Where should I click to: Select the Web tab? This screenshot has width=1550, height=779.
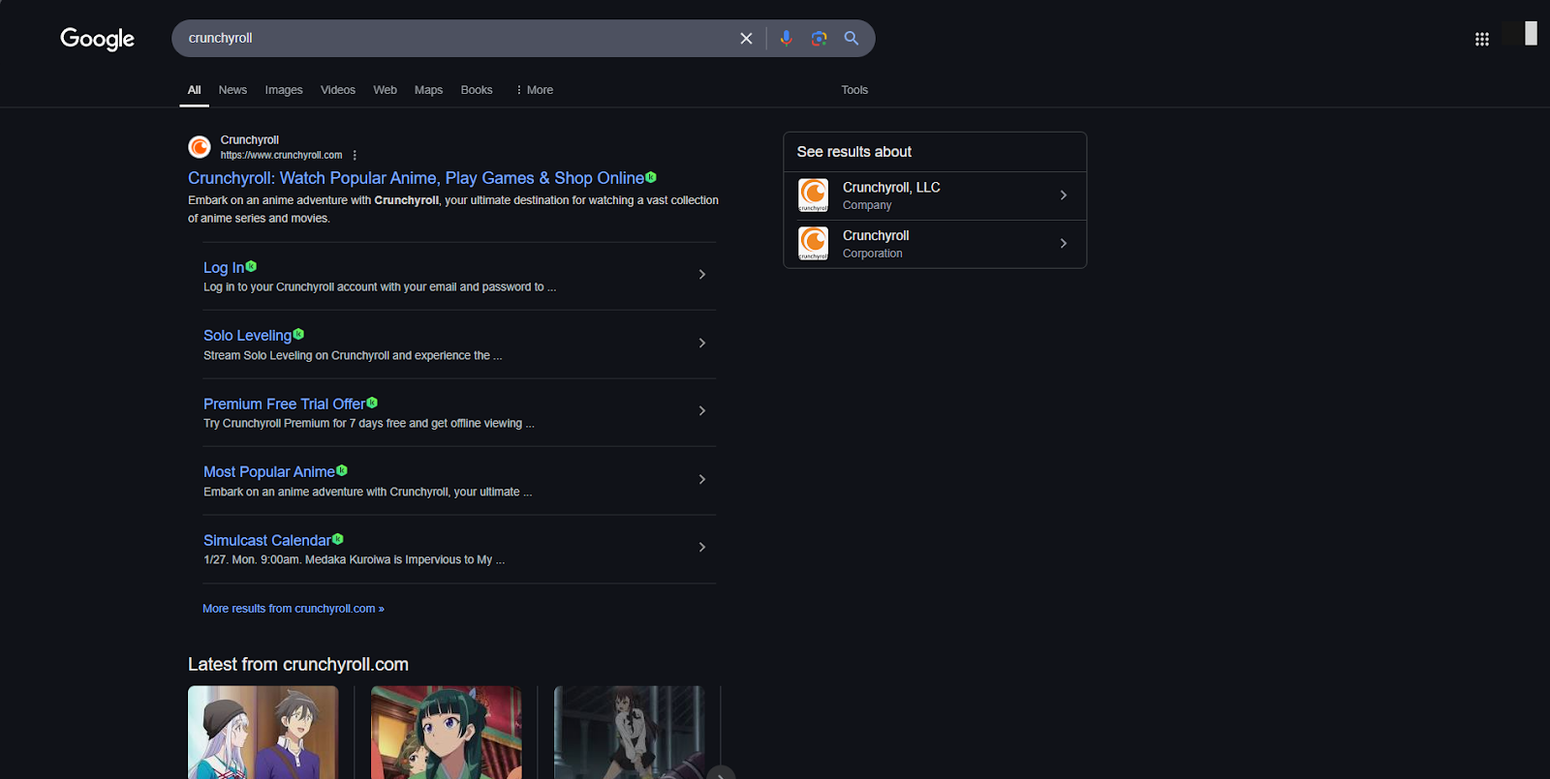point(386,90)
